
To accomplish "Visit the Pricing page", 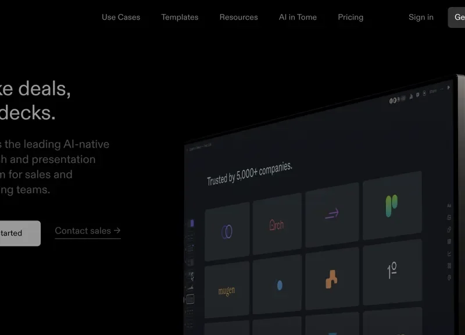I will 350,17.
